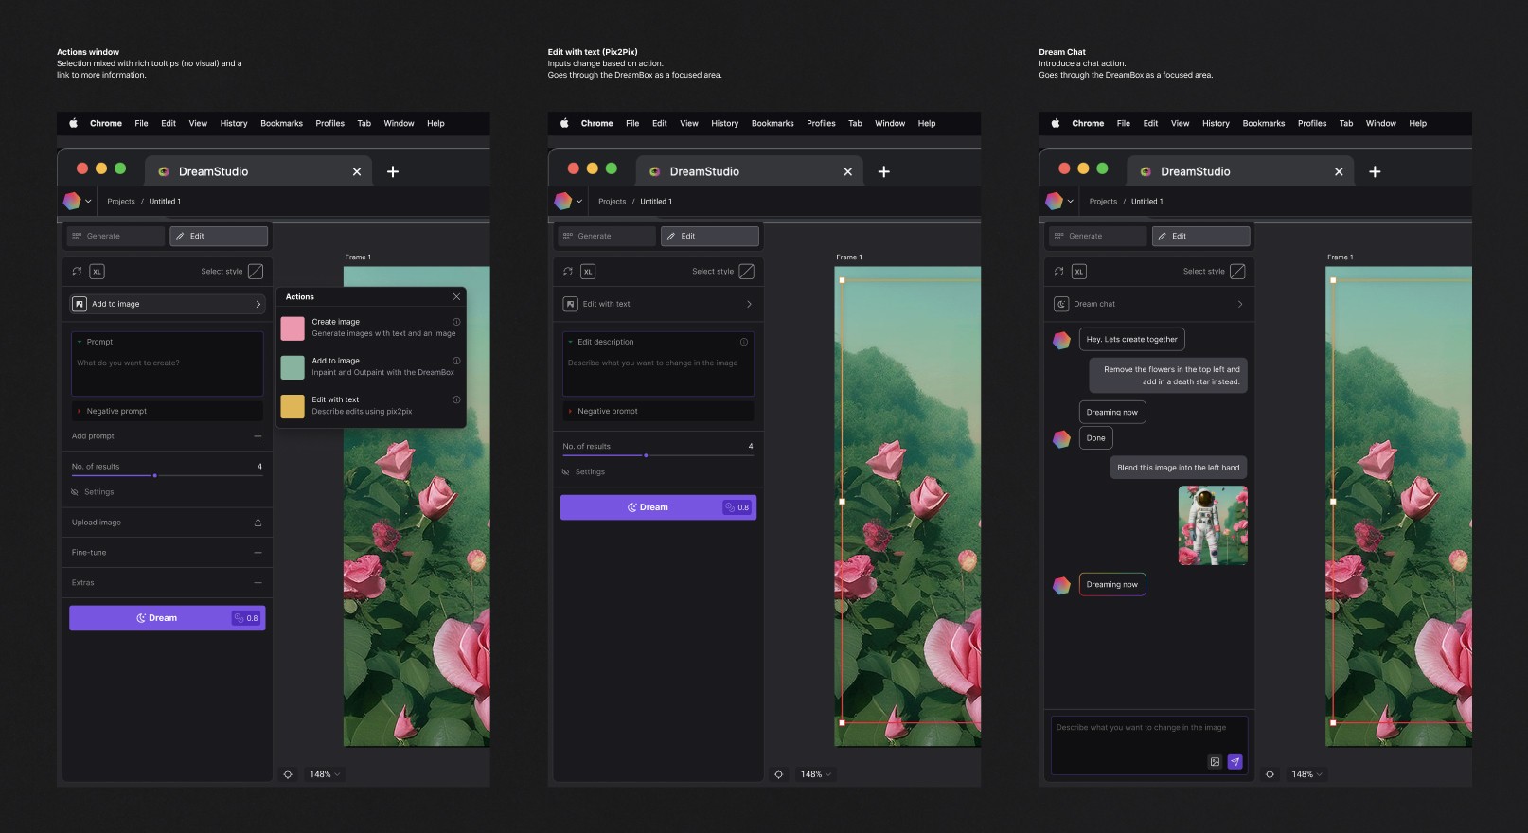Close the Actions popup window
1528x833 pixels.
456,297
